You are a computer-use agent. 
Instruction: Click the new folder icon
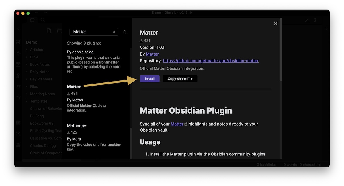59,31
